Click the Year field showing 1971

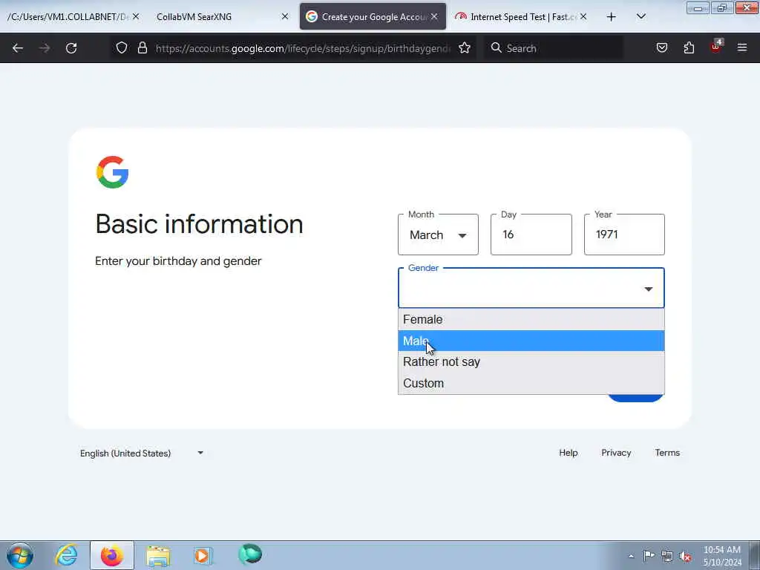click(624, 235)
